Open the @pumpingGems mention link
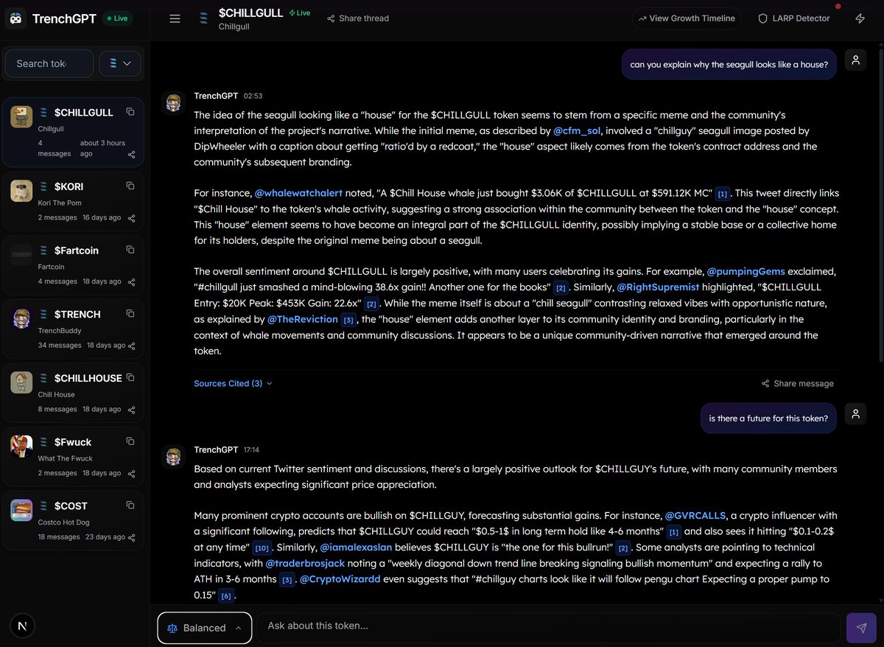This screenshot has height=647, width=884. pos(746,271)
